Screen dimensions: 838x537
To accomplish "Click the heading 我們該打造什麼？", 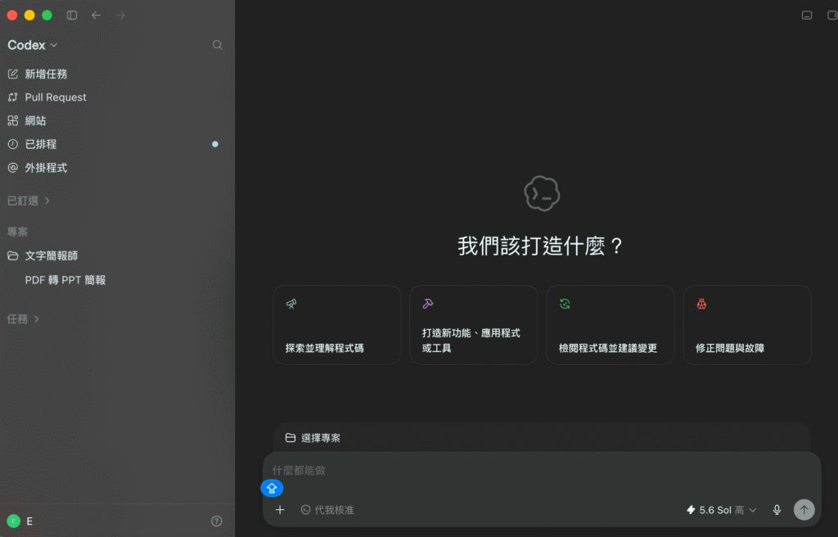I will point(541,246).
